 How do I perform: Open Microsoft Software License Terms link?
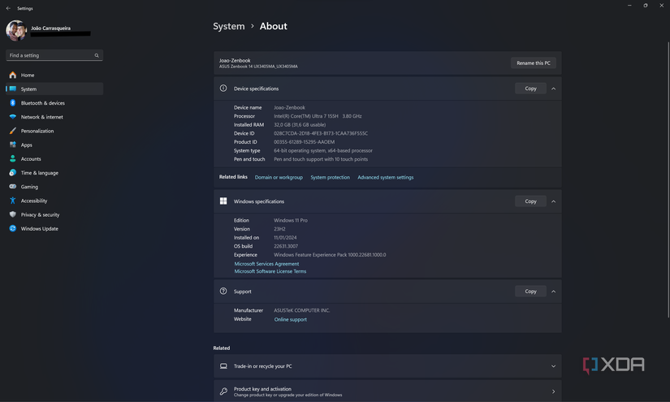[x=270, y=271]
